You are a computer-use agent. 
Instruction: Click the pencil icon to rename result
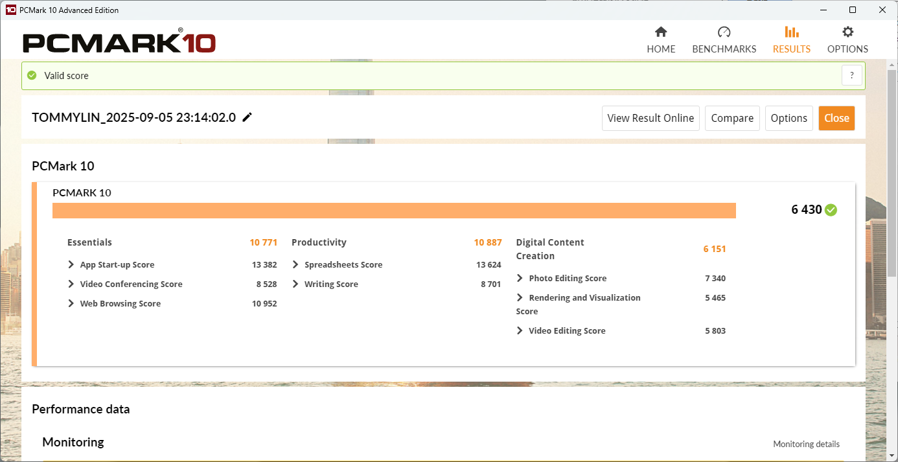pos(247,117)
